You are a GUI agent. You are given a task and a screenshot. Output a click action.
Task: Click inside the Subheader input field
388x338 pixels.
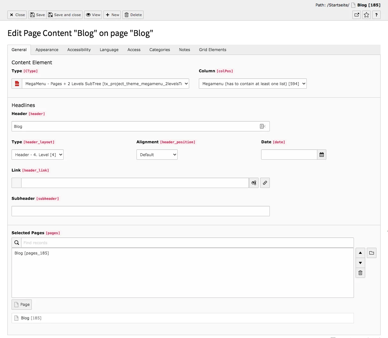(x=141, y=211)
